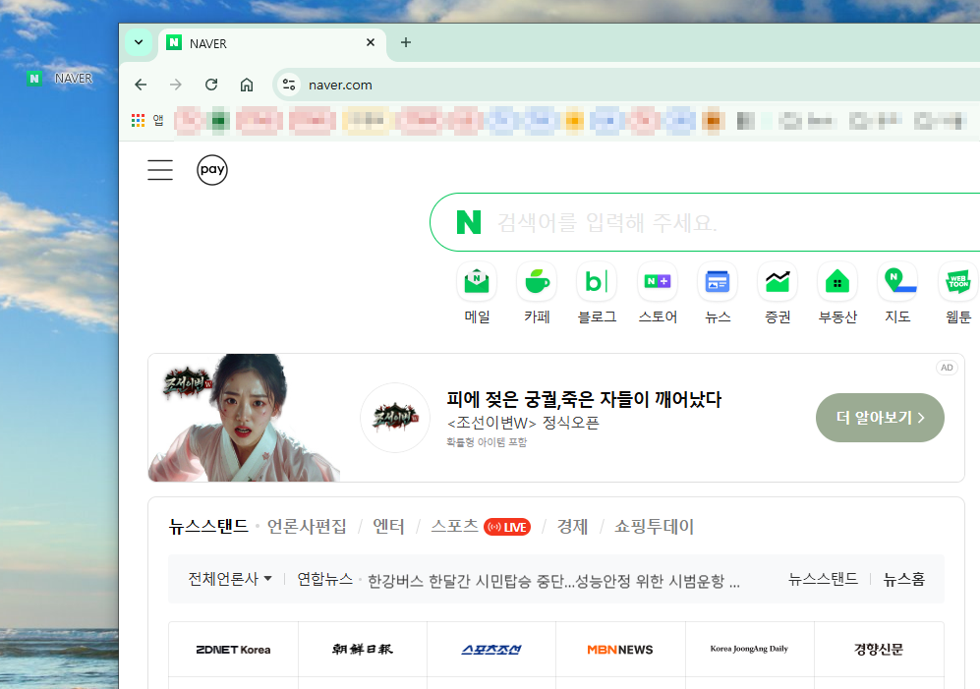The width and height of the screenshot is (980, 689).
Task: Open the 카페 (Cafe) shortcut icon
Action: tap(537, 282)
